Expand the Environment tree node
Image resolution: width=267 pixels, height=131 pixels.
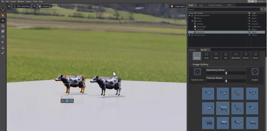189,35
